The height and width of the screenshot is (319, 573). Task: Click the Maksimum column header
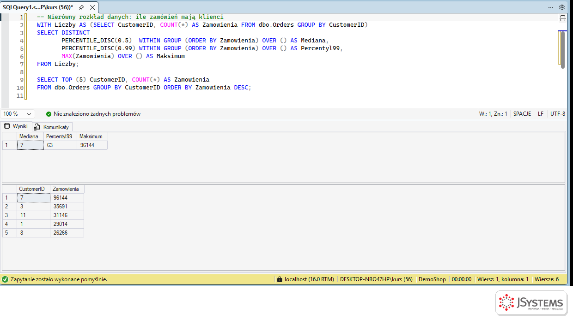pos(92,136)
